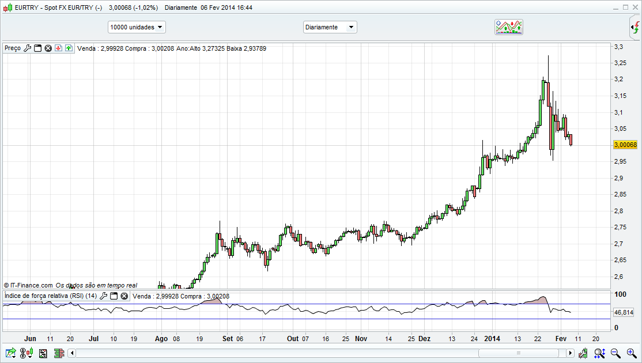Close the Preço panel with the X icon
The image size is (642, 363).
48,48
